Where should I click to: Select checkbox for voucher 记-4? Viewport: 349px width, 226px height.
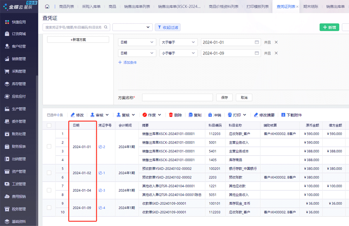coord(49,207)
